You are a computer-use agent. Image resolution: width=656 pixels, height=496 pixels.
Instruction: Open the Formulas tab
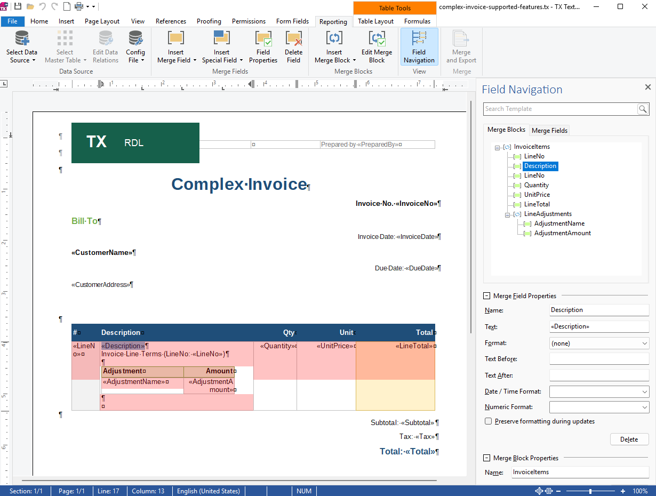tap(418, 21)
